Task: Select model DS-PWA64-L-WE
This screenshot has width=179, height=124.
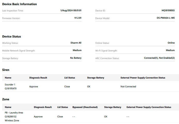Action: [166, 18]
